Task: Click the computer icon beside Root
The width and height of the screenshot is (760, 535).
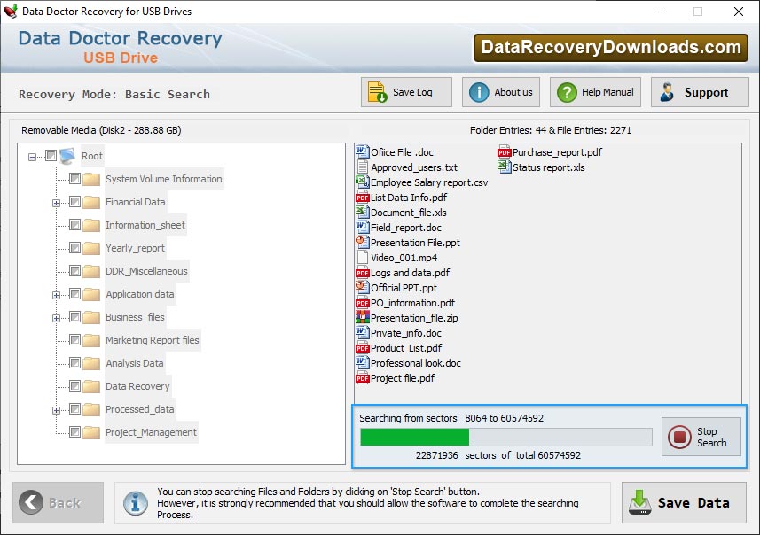Action: coord(67,156)
